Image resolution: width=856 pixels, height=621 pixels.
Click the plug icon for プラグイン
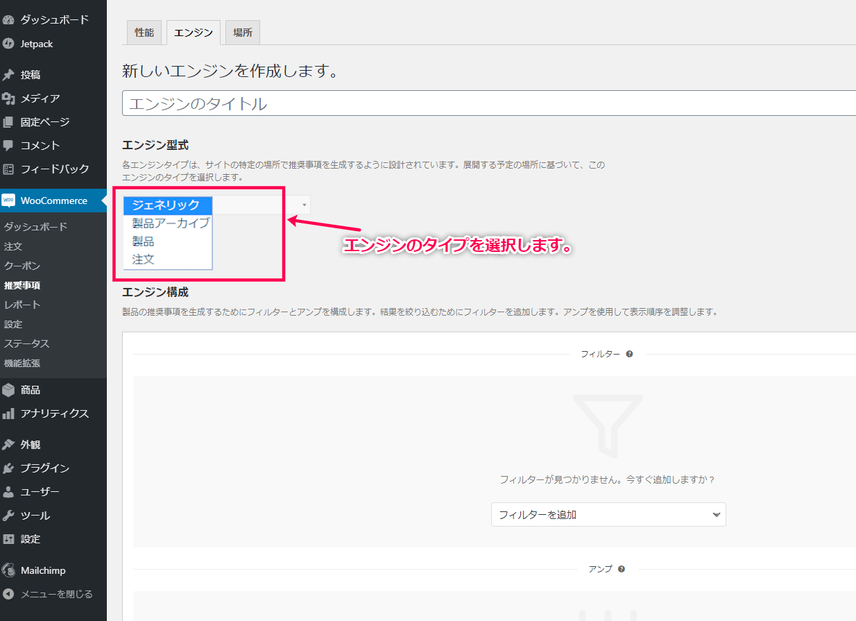pos(8,468)
